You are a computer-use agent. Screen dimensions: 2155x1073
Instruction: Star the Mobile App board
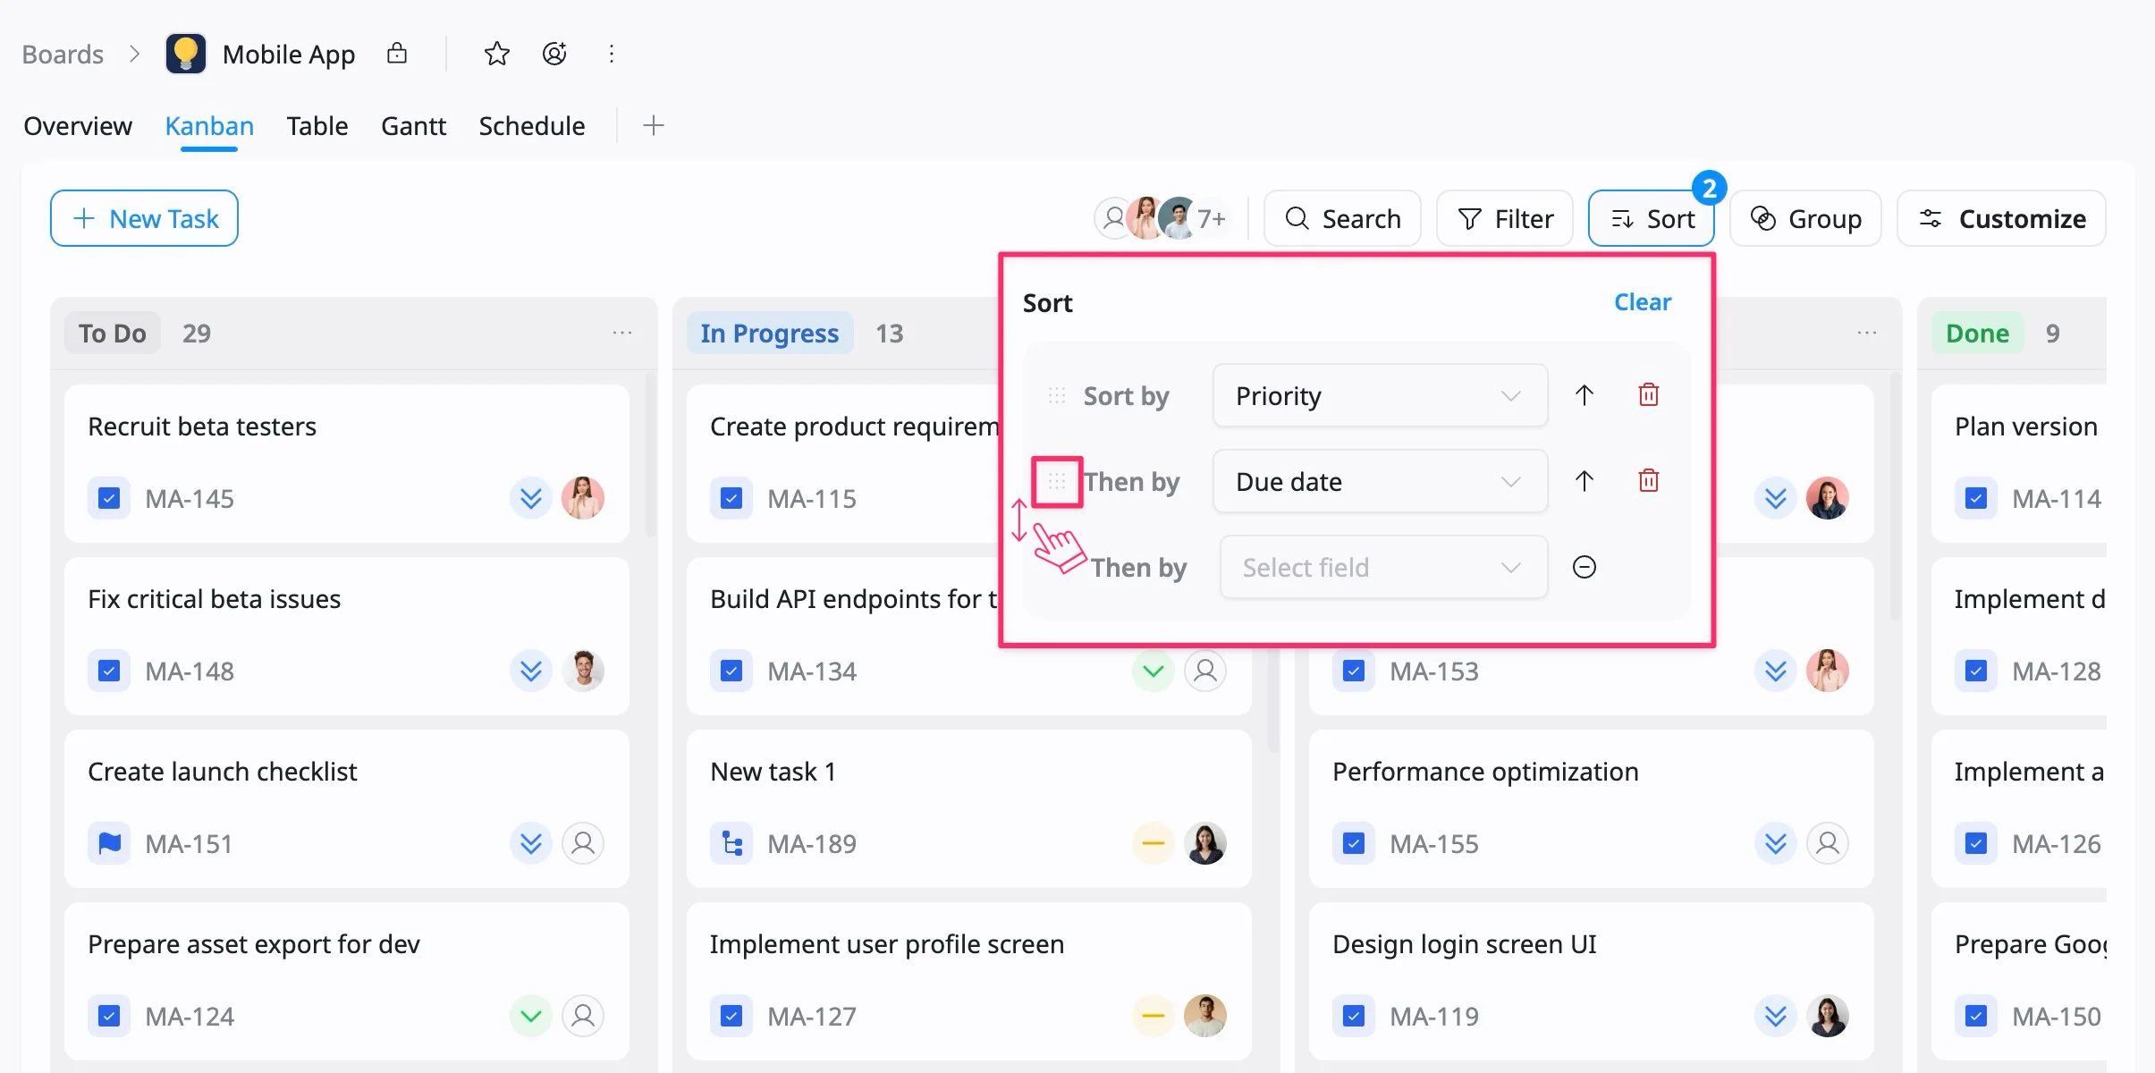point(497,54)
